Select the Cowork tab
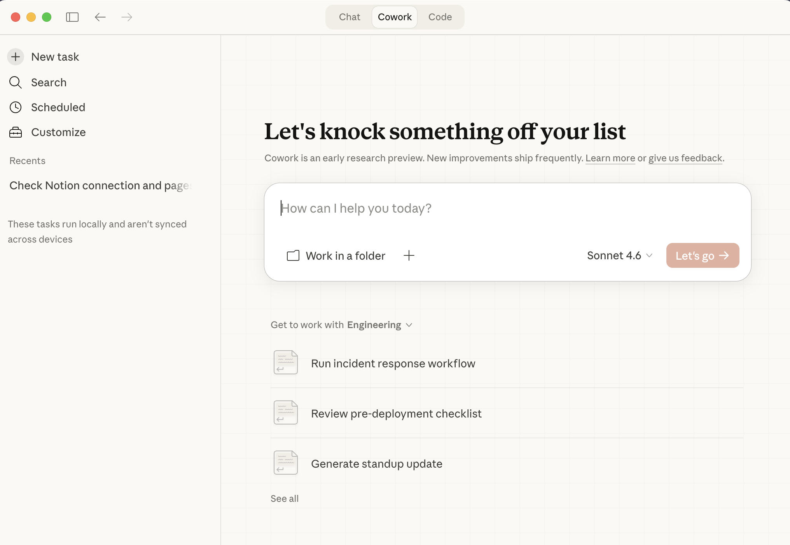 (x=395, y=17)
